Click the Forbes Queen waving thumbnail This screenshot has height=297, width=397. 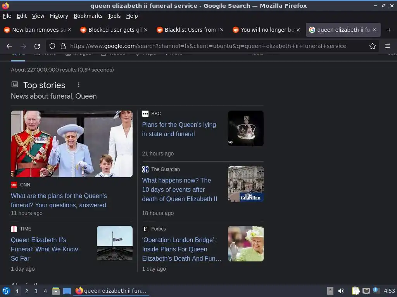coord(245,244)
